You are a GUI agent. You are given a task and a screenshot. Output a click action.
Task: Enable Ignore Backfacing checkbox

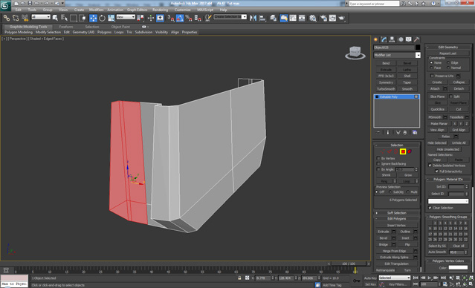pos(378,163)
